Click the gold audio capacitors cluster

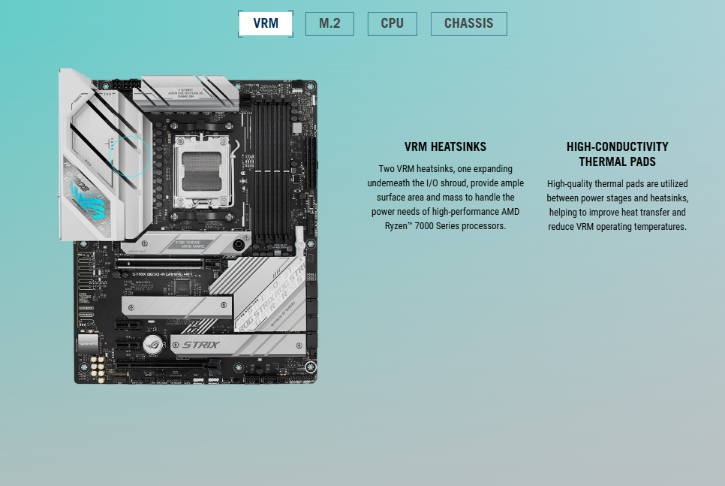point(98,366)
